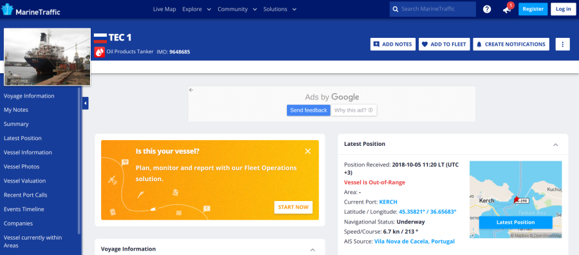This screenshot has height=255, width=579.
Task: Click the Send feedback ad button
Action: 308,110
